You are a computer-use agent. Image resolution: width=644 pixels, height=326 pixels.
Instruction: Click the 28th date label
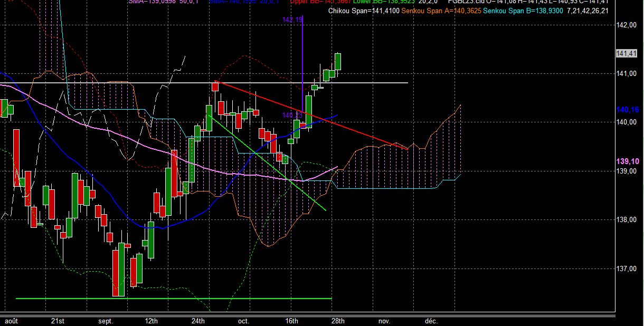(338, 321)
